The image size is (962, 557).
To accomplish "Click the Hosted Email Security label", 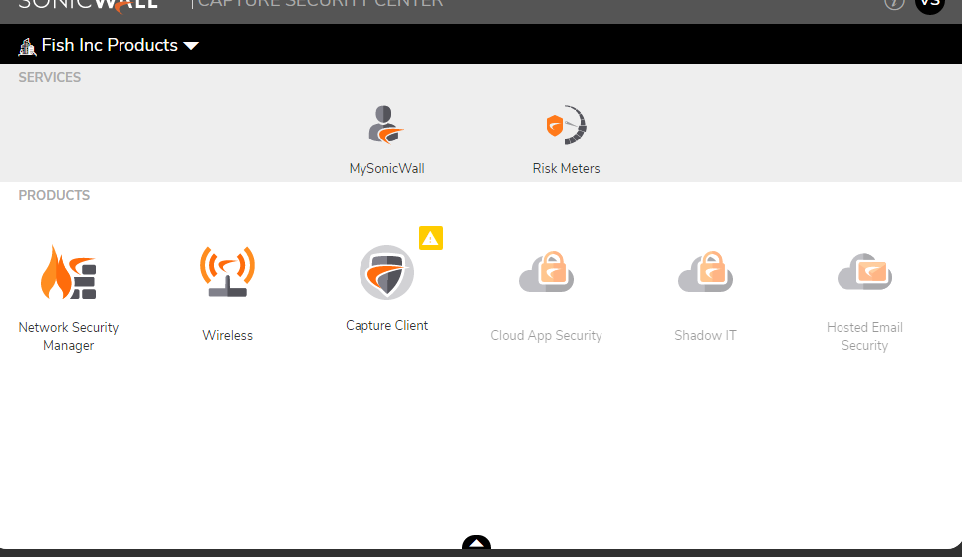I will [864, 336].
